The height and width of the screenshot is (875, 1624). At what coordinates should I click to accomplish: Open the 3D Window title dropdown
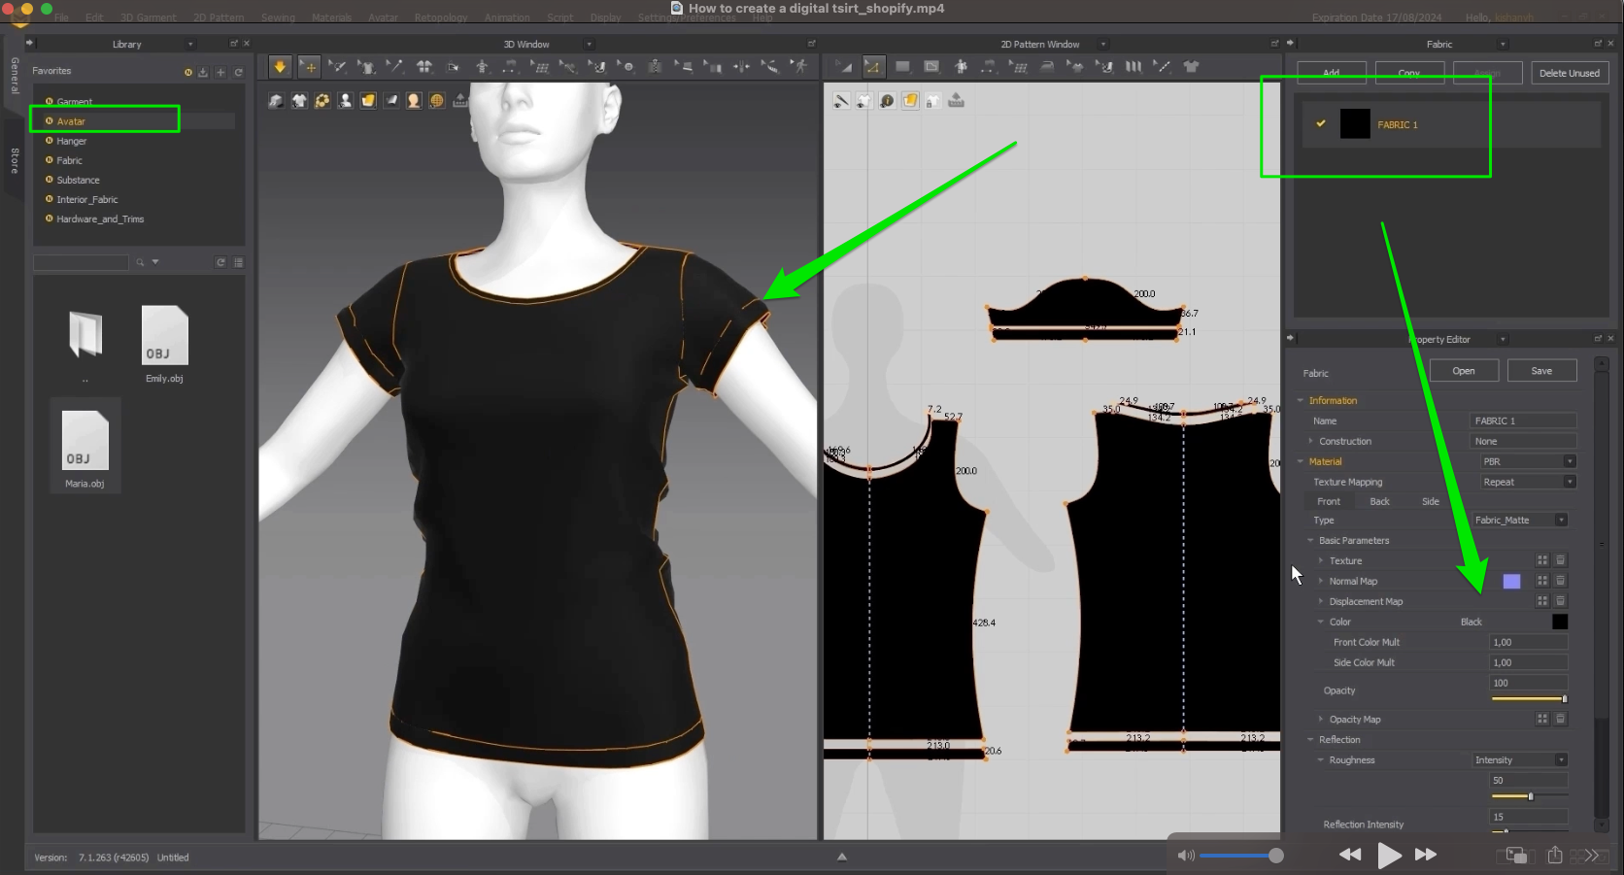click(589, 44)
